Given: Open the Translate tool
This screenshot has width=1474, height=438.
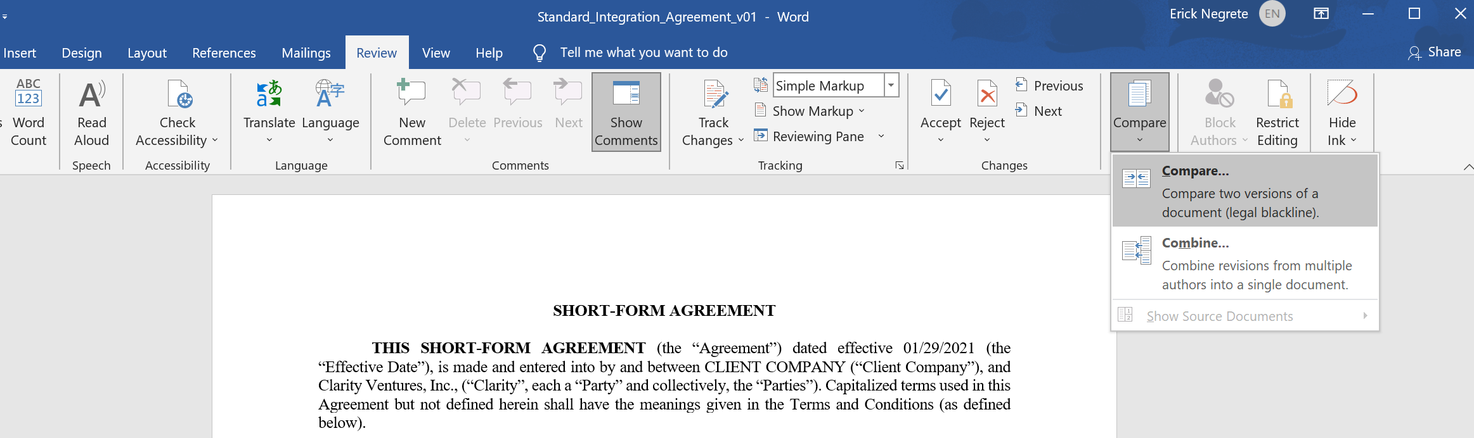Looking at the screenshot, I should [x=269, y=113].
